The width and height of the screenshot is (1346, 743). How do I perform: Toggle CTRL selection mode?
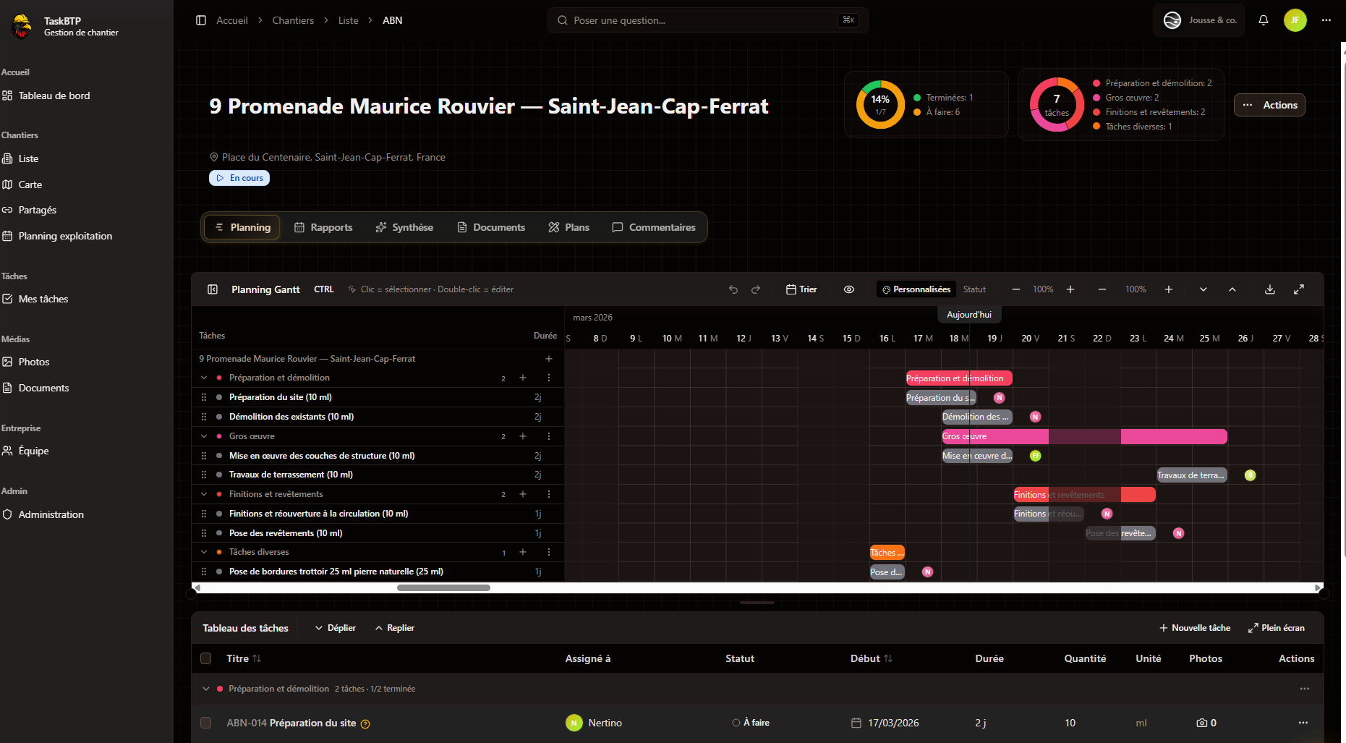click(x=323, y=289)
